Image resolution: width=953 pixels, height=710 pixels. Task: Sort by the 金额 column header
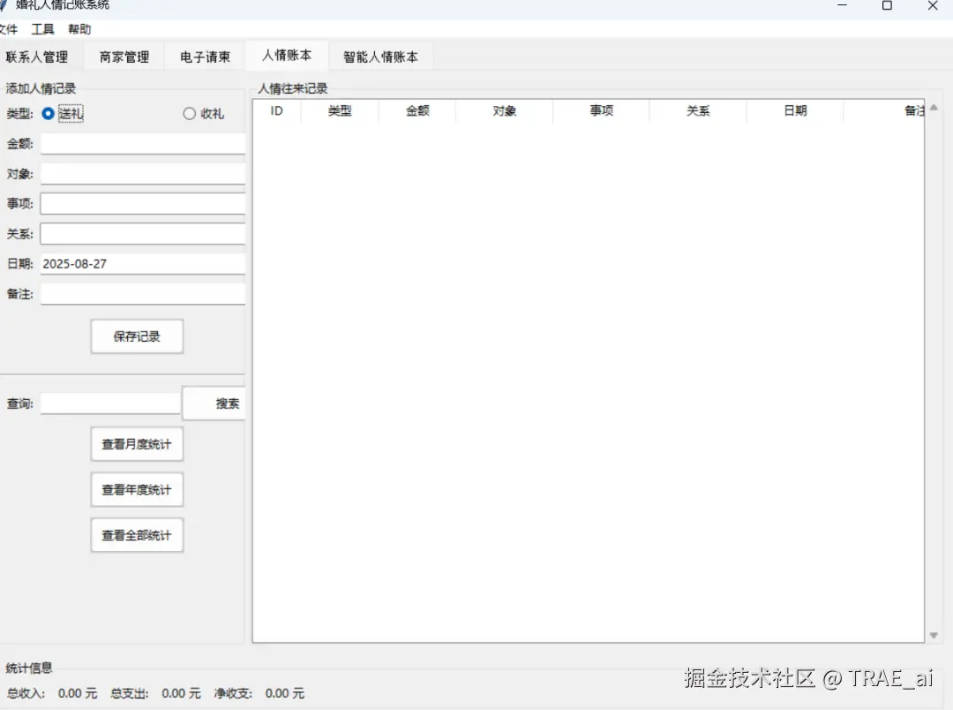(417, 110)
